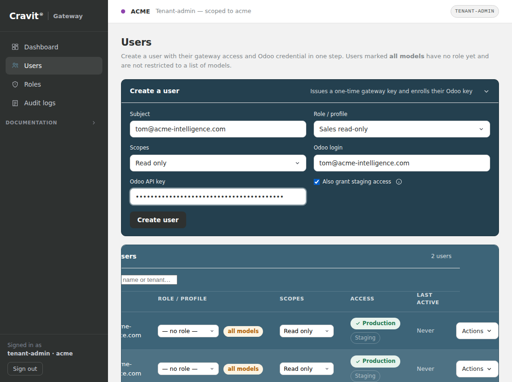Open the Dashboard page
Screen dimensions: 512x382
54,47
